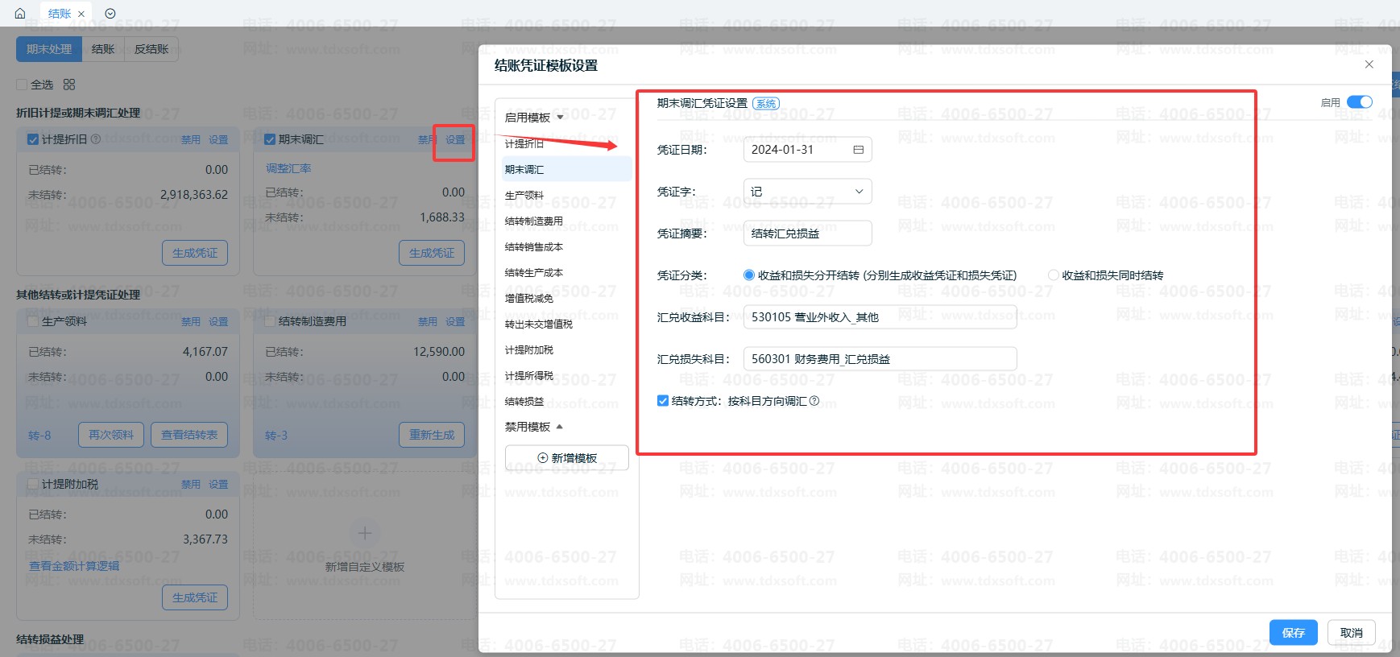Select 计提所得税 template in sidebar
Viewport: 1400px width, 657px height.
[529, 376]
